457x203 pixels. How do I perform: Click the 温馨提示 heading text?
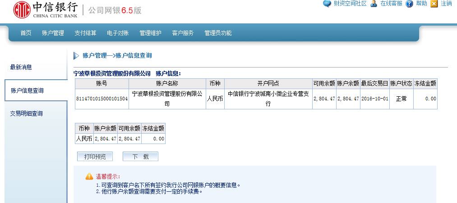click(x=108, y=176)
